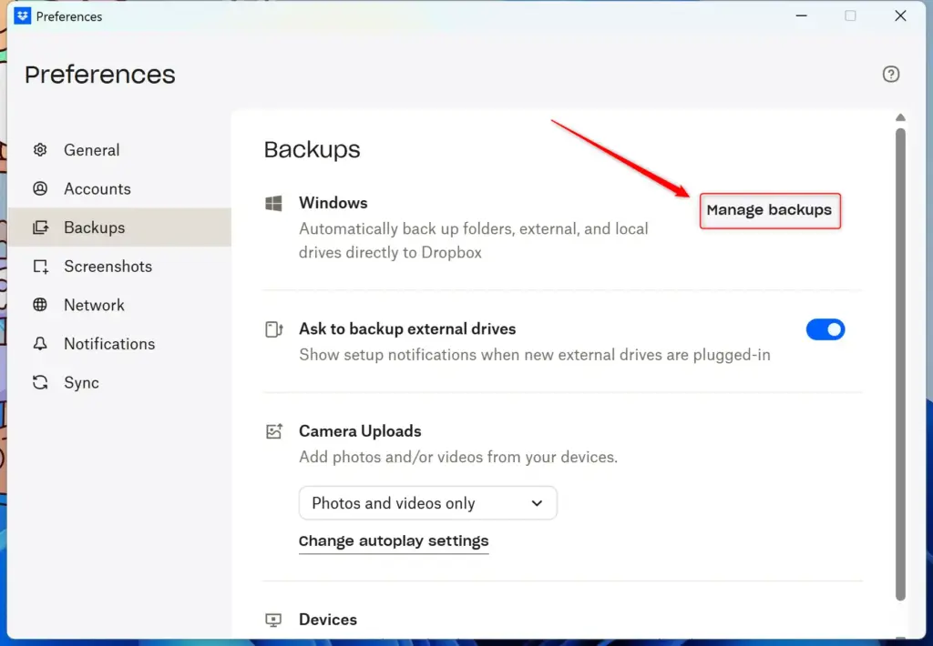Click the Dropbox logo in title bar
The height and width of the screenshot is (646, 933).
[x=22, y=16]
